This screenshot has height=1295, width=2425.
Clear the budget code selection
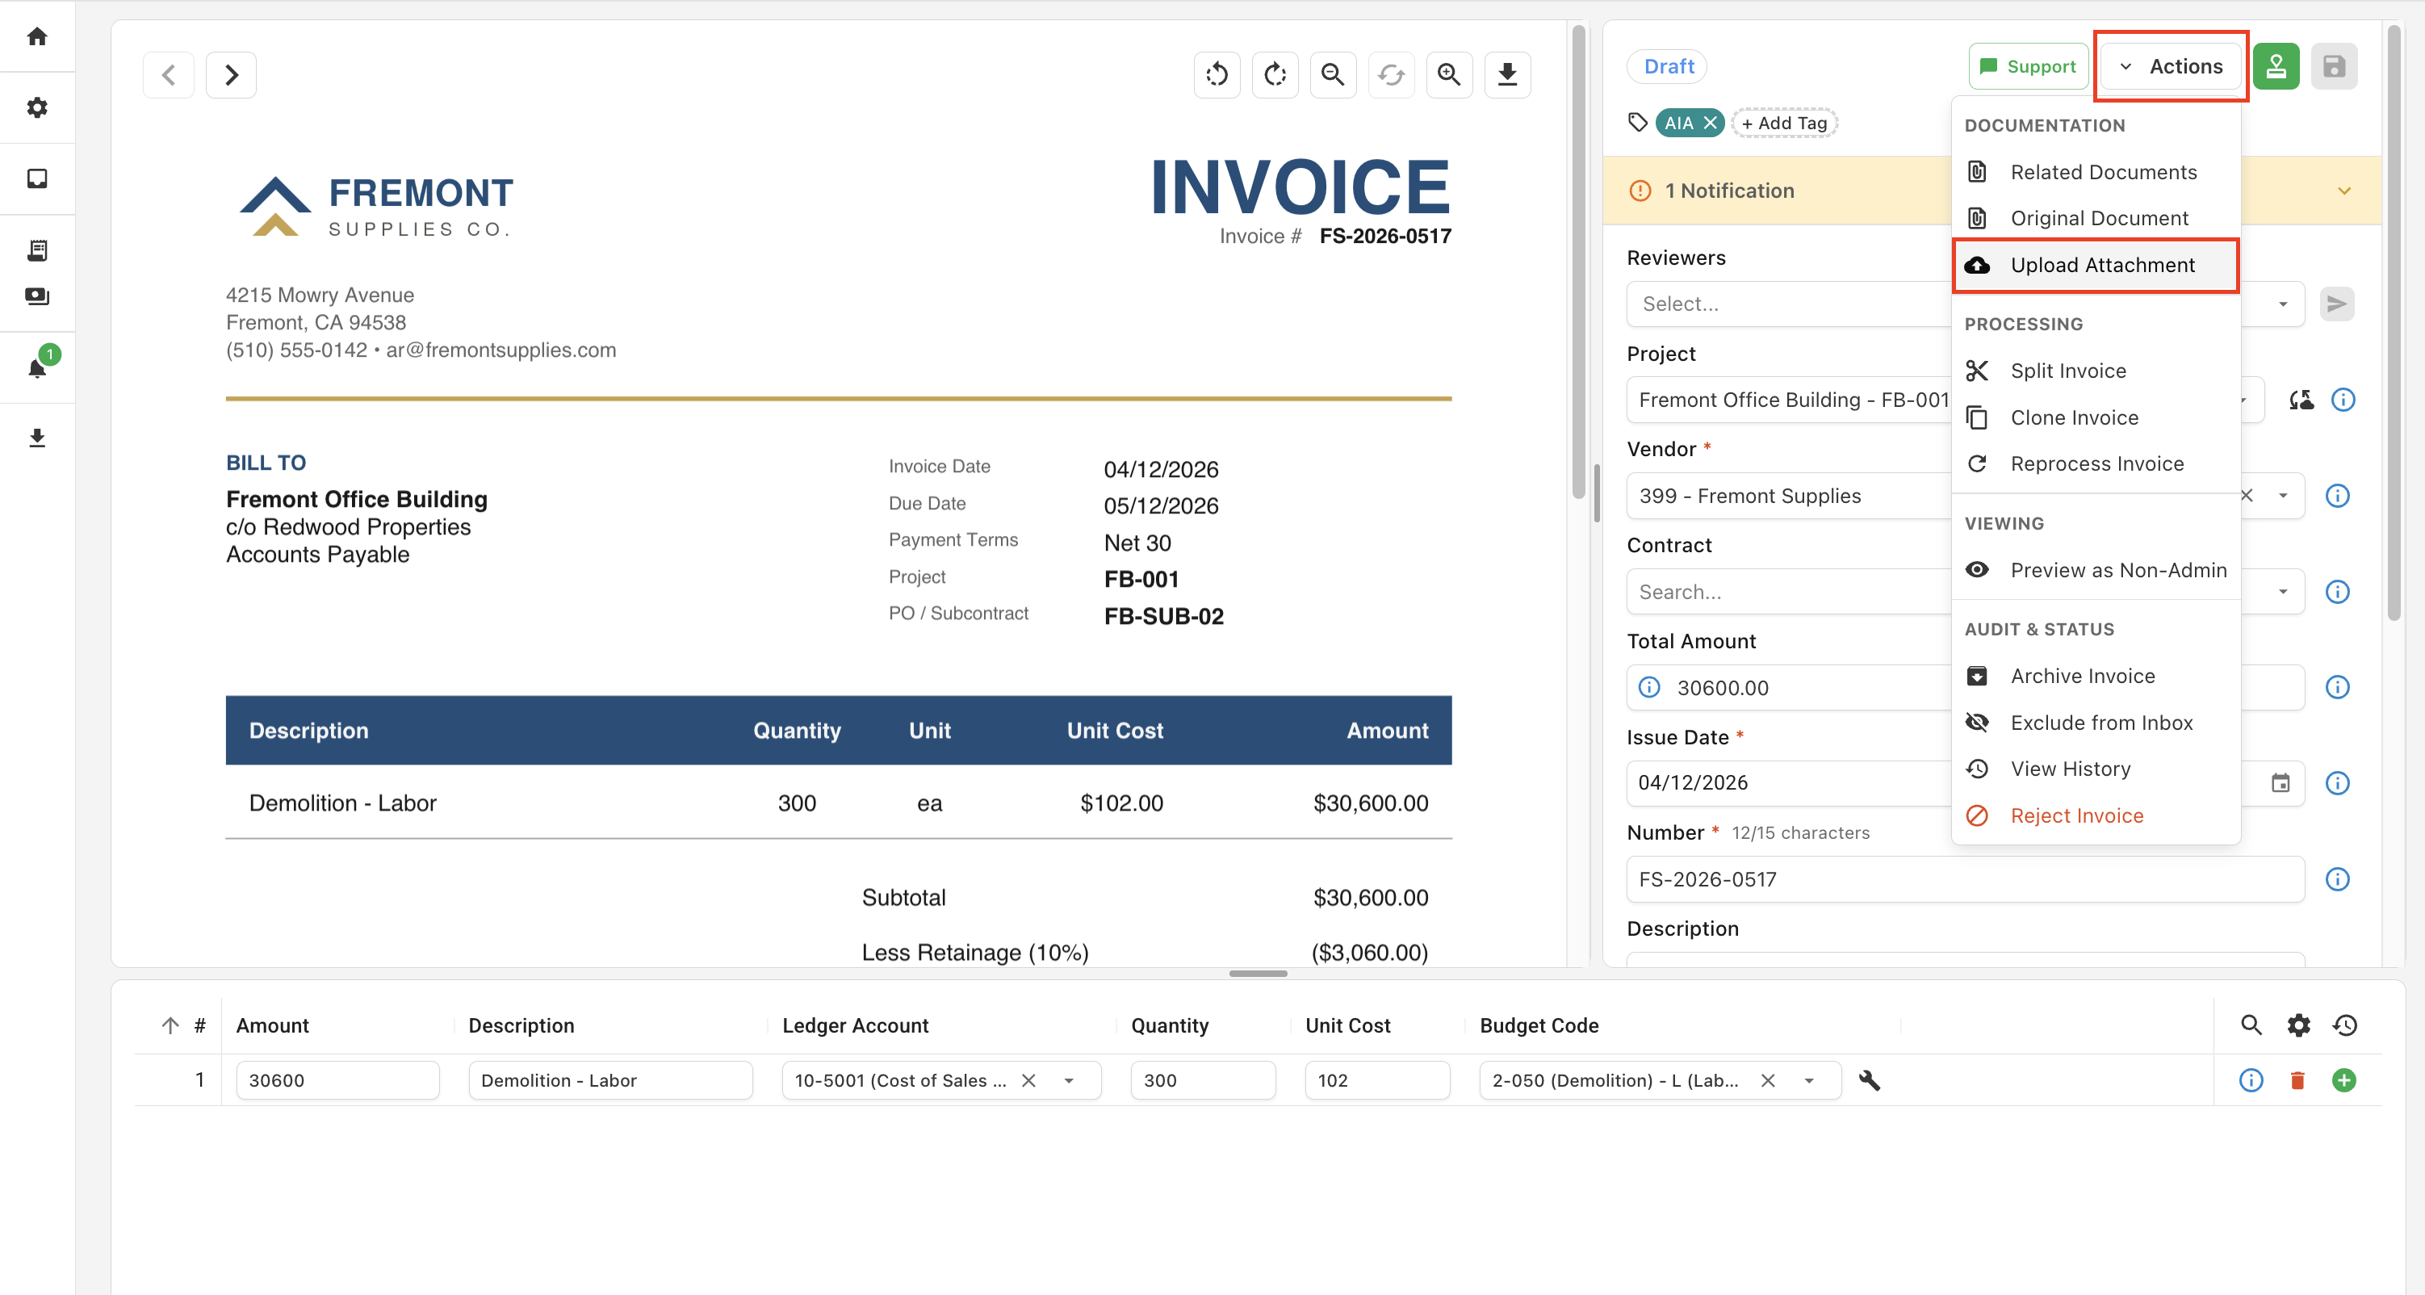(x=1768, y=1080)
